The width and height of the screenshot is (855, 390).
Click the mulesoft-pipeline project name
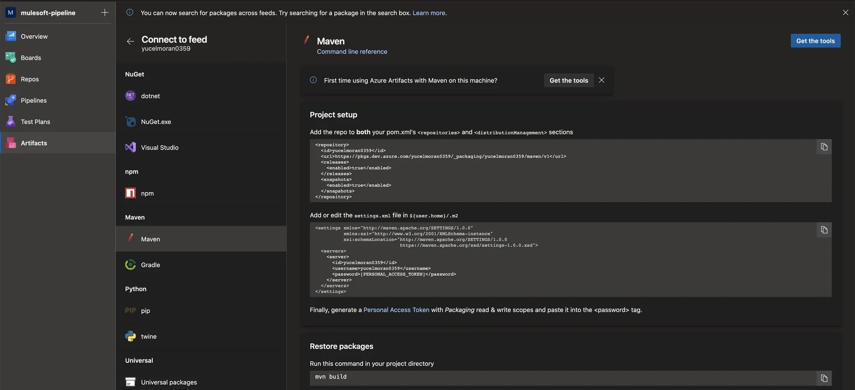tap(48, 13)
